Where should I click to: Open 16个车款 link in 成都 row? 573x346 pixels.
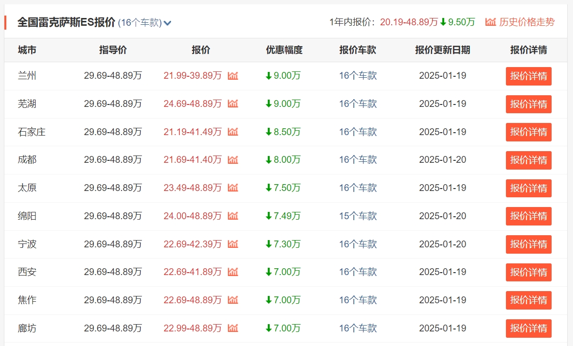(x=358, y=160)
